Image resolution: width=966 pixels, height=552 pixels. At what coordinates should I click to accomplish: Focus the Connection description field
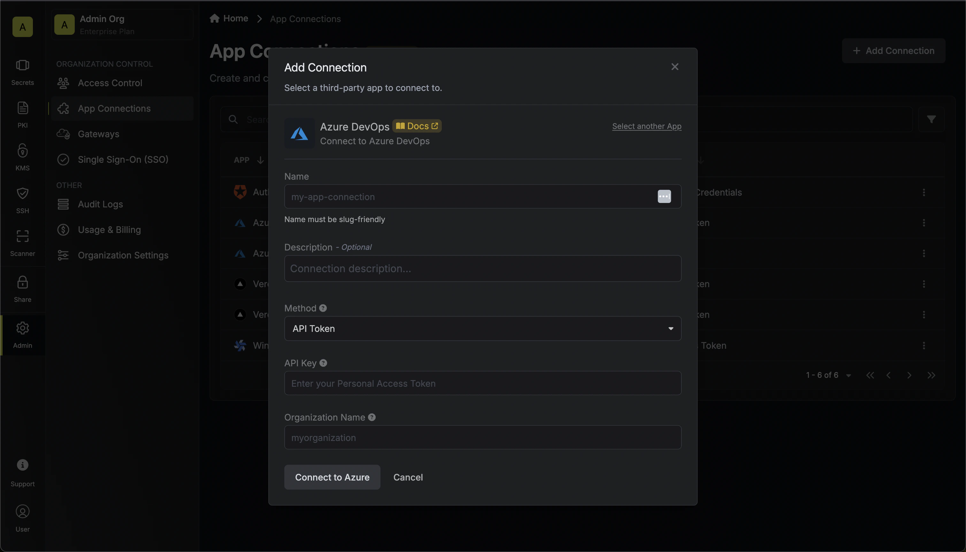point(483,268)
